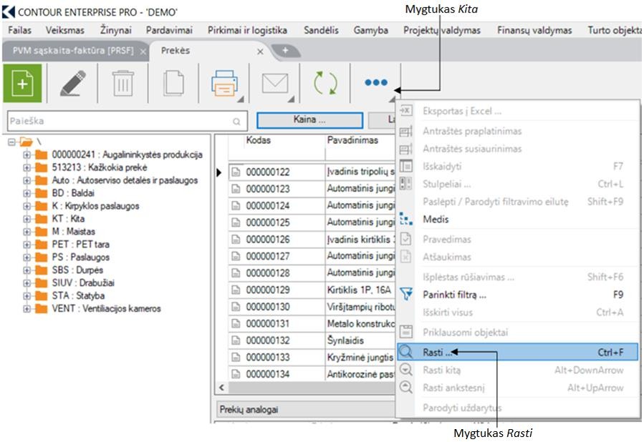Click the Parinkti filtrą funnel icon
The height and width of the screenshot is (442, 644).
point(405,294)
